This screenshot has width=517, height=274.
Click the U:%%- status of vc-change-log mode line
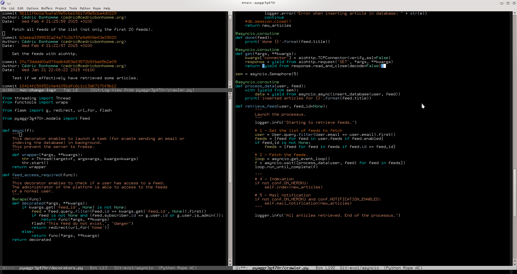(x=9, y=90)
